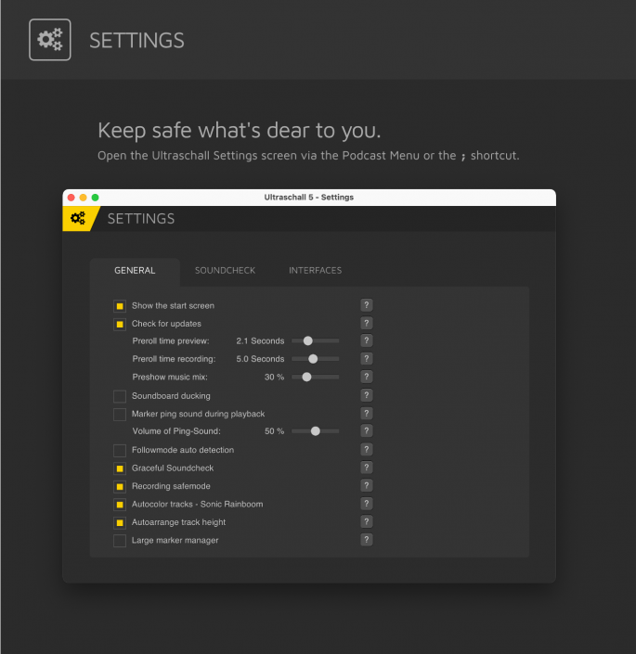636x654 pixels.
Task: Enable Large marker manager checkbox
Action: pyautogui.click(x=120, y=541)
